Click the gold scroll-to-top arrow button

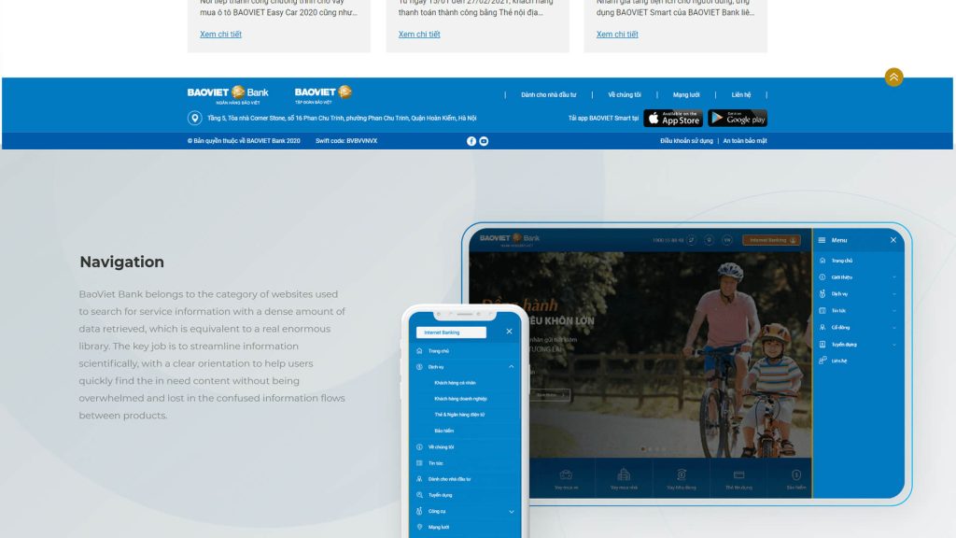pyautogui.click(x=893, y=77)
